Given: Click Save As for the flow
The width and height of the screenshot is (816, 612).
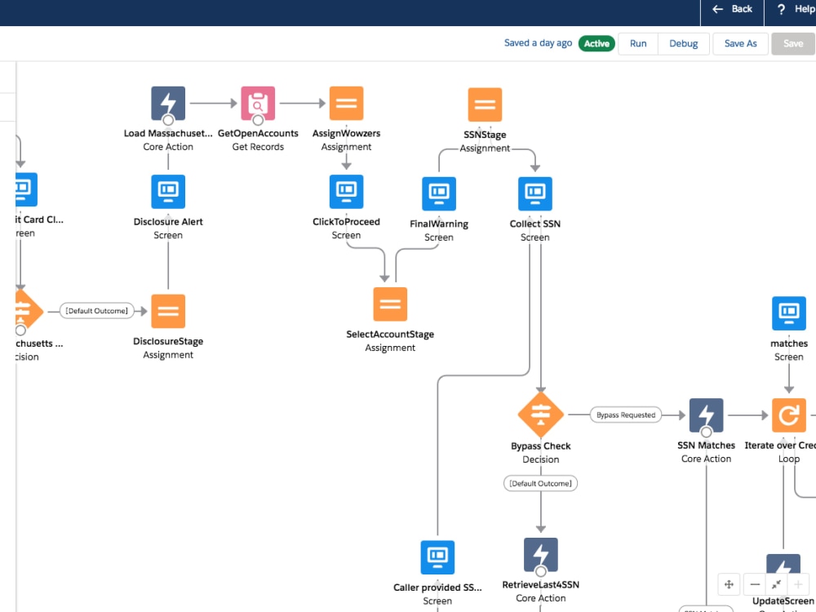Looking at the screenshot, I should point(740,43).
